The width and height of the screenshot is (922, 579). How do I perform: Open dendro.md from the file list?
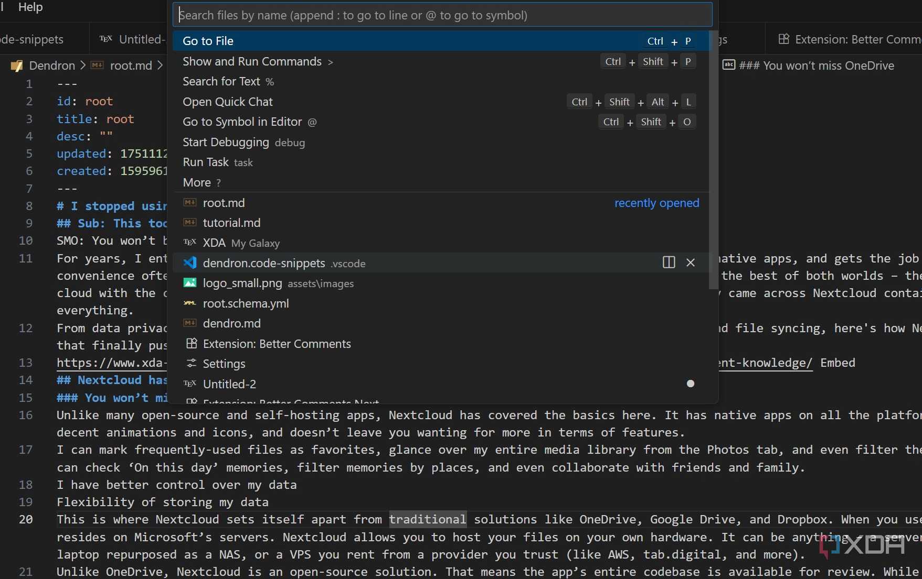[441, 323]
